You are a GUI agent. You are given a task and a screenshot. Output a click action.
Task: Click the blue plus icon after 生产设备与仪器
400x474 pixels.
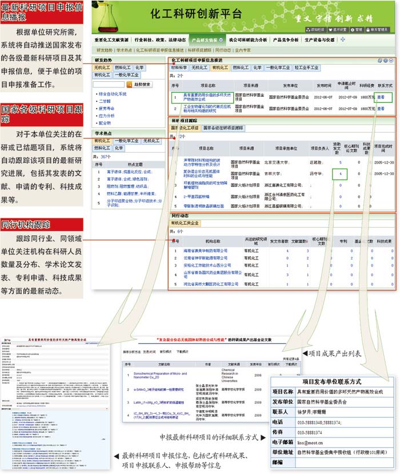pos(343,39)
